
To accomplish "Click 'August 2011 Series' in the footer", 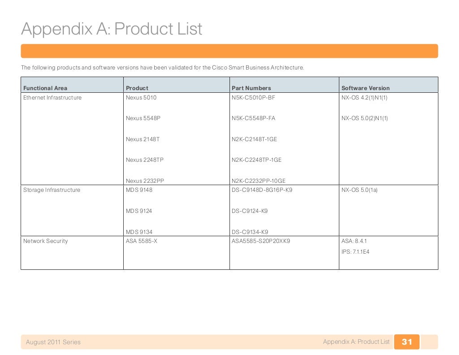I will pyautogui.click(x=53, y=342).
